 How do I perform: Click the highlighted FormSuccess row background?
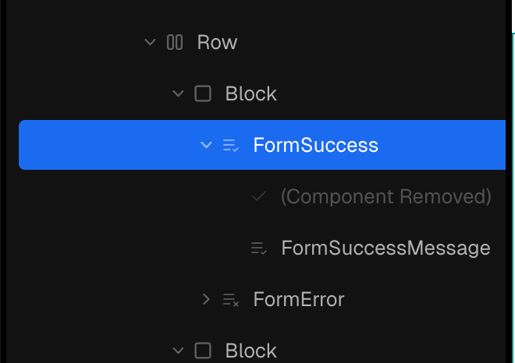tap(262, 145)
